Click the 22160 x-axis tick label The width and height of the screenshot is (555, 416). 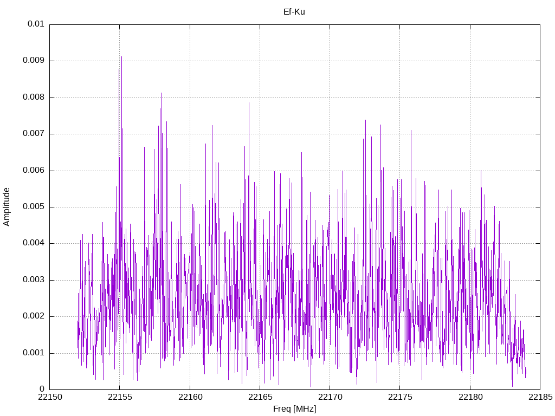tap(190, 397)
